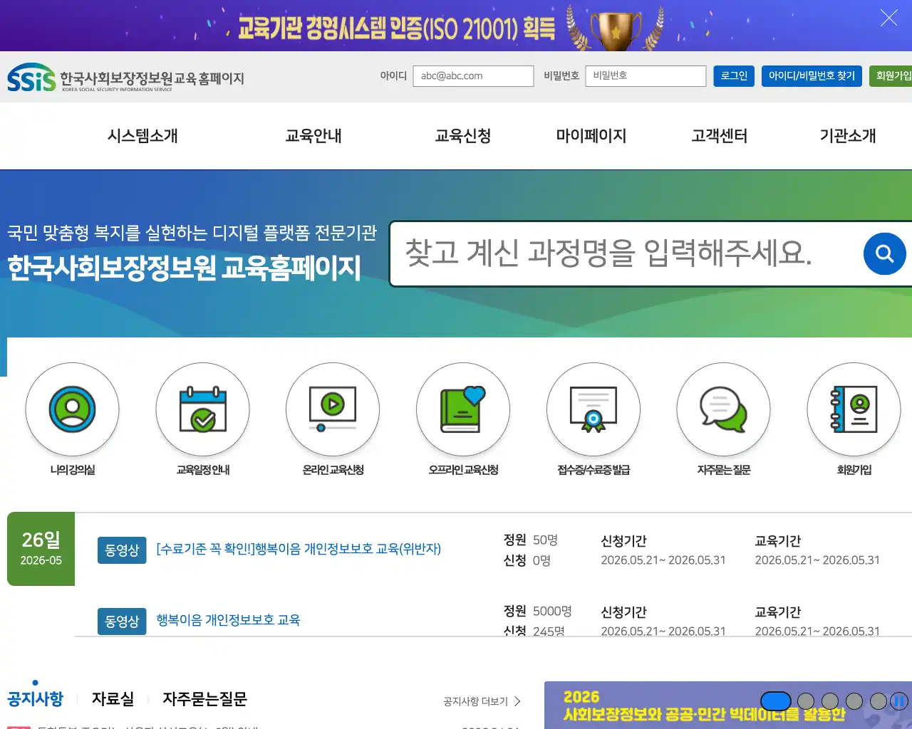Click the magnifier search button
Image resolution: width=912 pixels, height=729 pixels.
[x=884, y=253]
